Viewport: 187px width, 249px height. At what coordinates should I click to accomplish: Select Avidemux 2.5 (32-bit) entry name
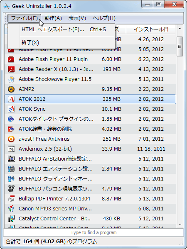[45, 149]
